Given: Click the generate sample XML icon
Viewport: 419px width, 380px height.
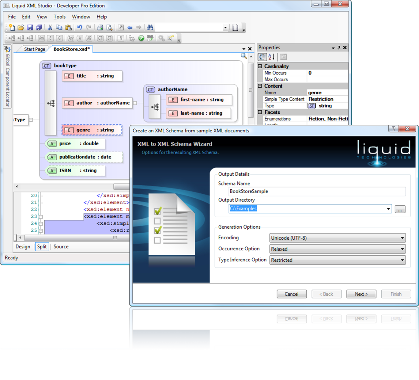Looking at the screenshot, I should tap(150, 38).
